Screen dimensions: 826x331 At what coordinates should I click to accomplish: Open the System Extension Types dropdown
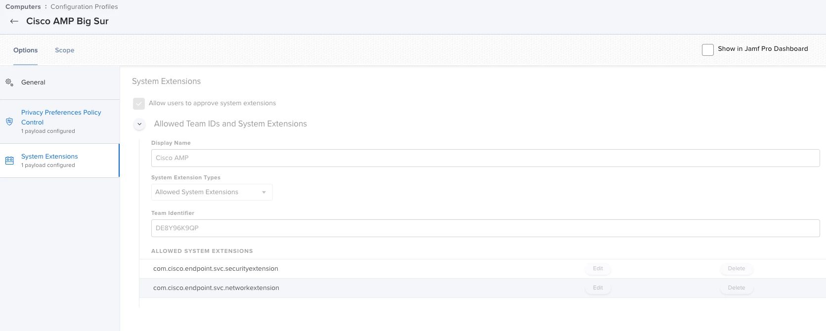click(212, 192)
